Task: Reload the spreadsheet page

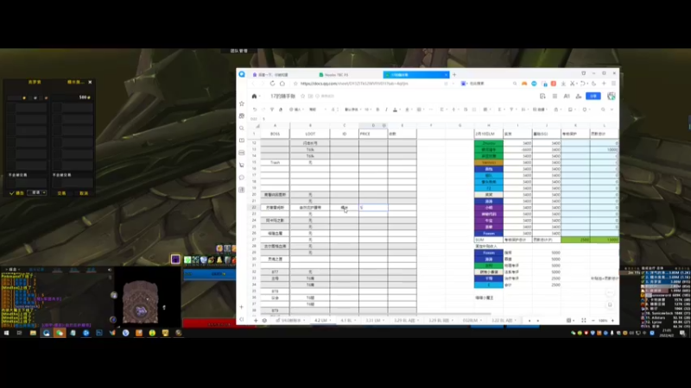Action: (x=272, y=84)
